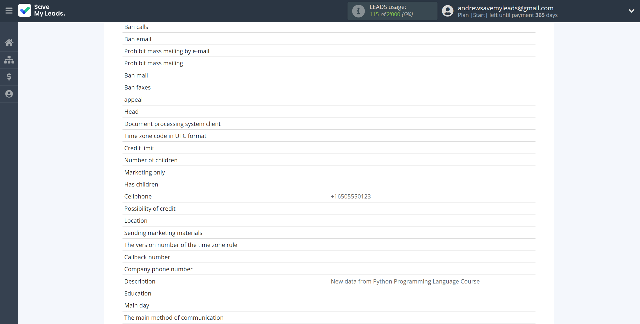Click the cellphone value +16505550123
This screenshot has height=324, width=640.
click(x=351, y=196)
